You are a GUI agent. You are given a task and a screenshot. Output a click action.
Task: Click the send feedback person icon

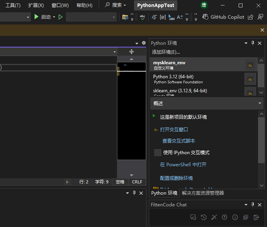point(260,17)
